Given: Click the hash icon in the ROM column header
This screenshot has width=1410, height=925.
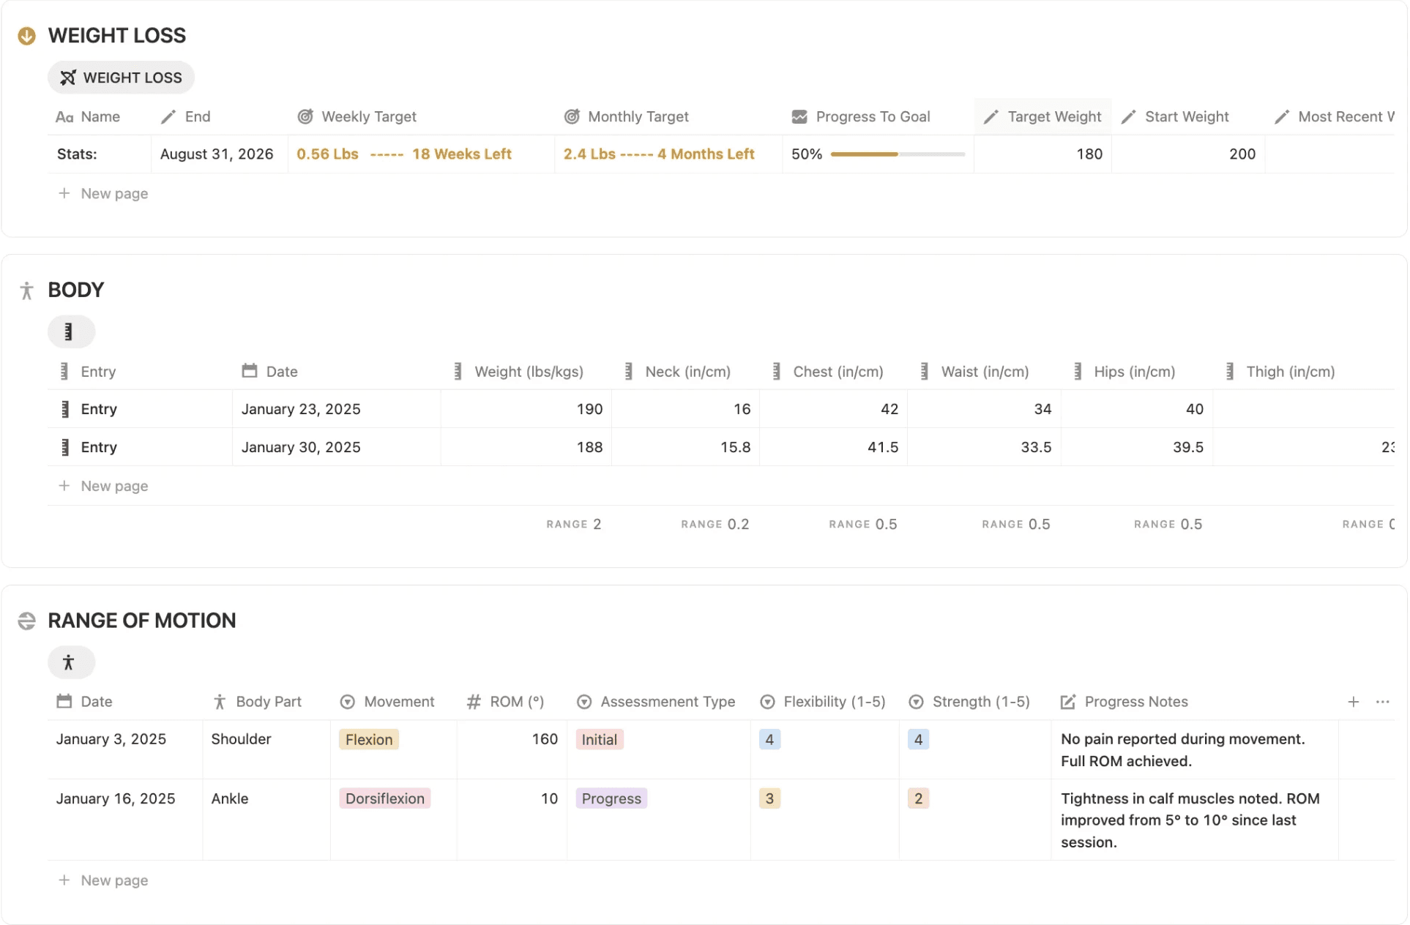Looking at the screenshot, I should coord(472,701).
